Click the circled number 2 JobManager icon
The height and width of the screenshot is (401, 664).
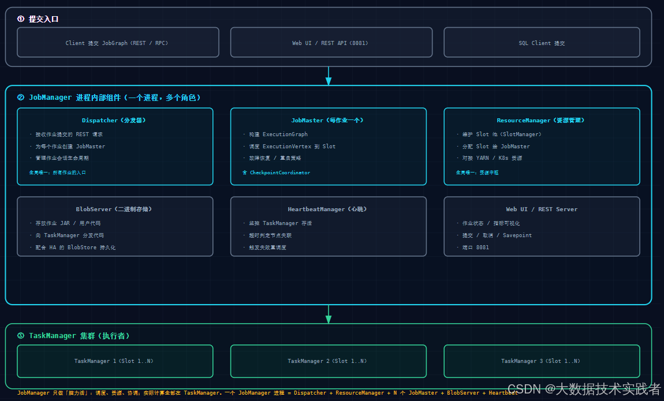pos(21,98)
